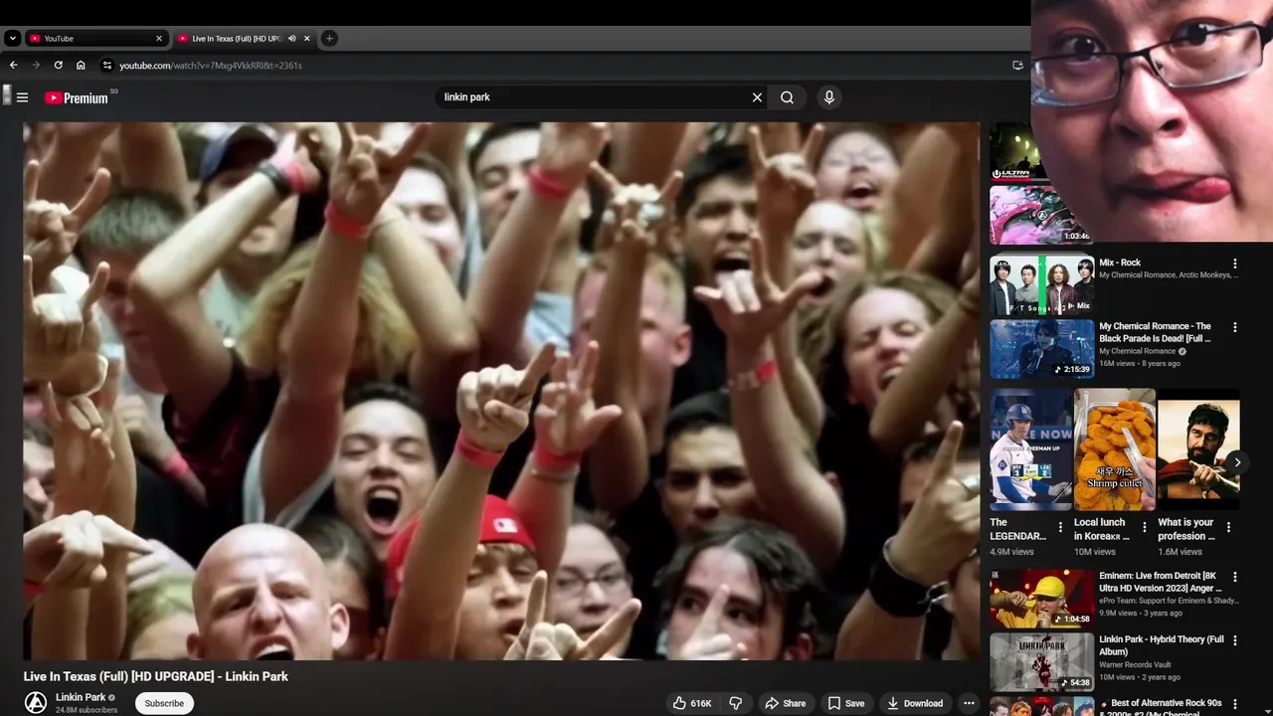
Task: Dislike the video
Action: click(736, 703)
